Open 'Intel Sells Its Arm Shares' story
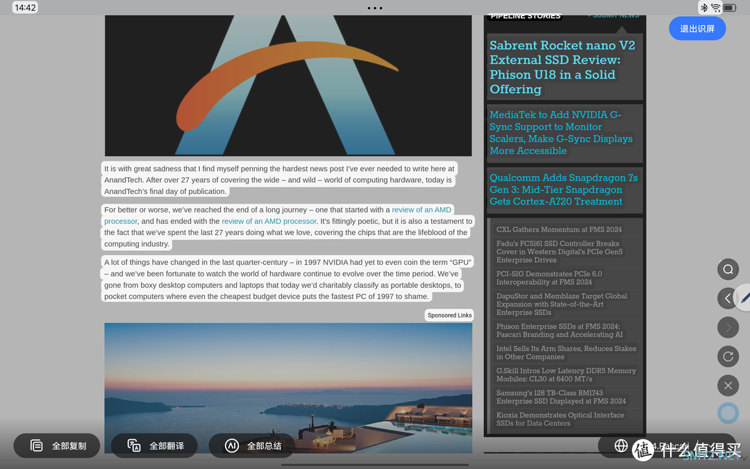750x469 pixels. pyautogui.click(x=567, y=353)
